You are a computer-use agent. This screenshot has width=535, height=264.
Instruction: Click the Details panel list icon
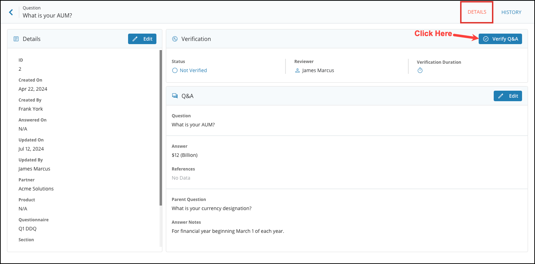16,39
